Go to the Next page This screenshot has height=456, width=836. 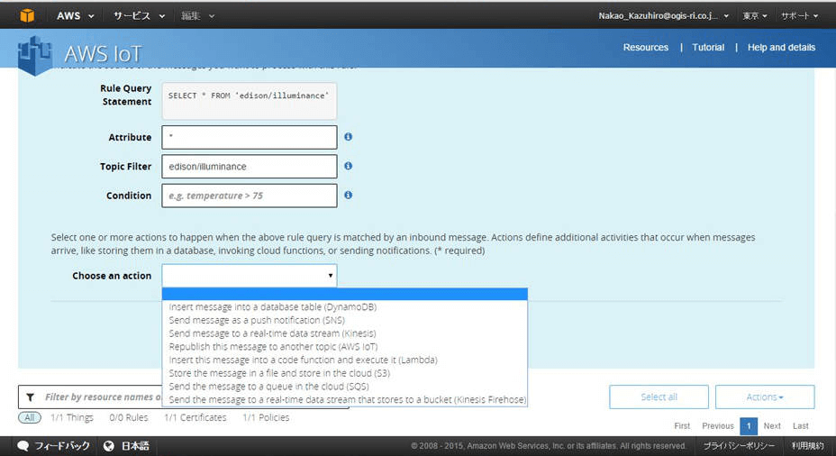tap(772, 426)
